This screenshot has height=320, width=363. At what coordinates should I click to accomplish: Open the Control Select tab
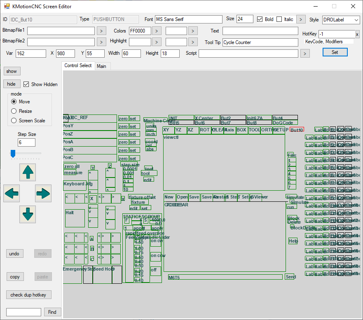click(x=78, y=66)
